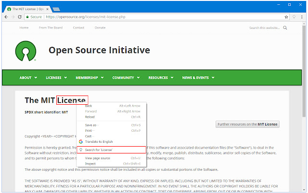Screen dimensions: 308x193
Task: Click the lightbulb extension icon in toolbar
Action: 294,17
